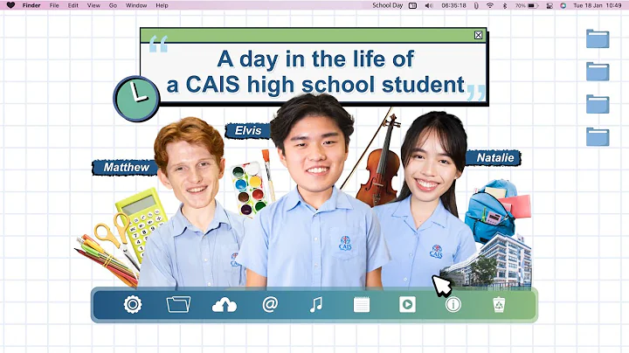
Task: Open the Finder menu
Action: click(31, 5)
